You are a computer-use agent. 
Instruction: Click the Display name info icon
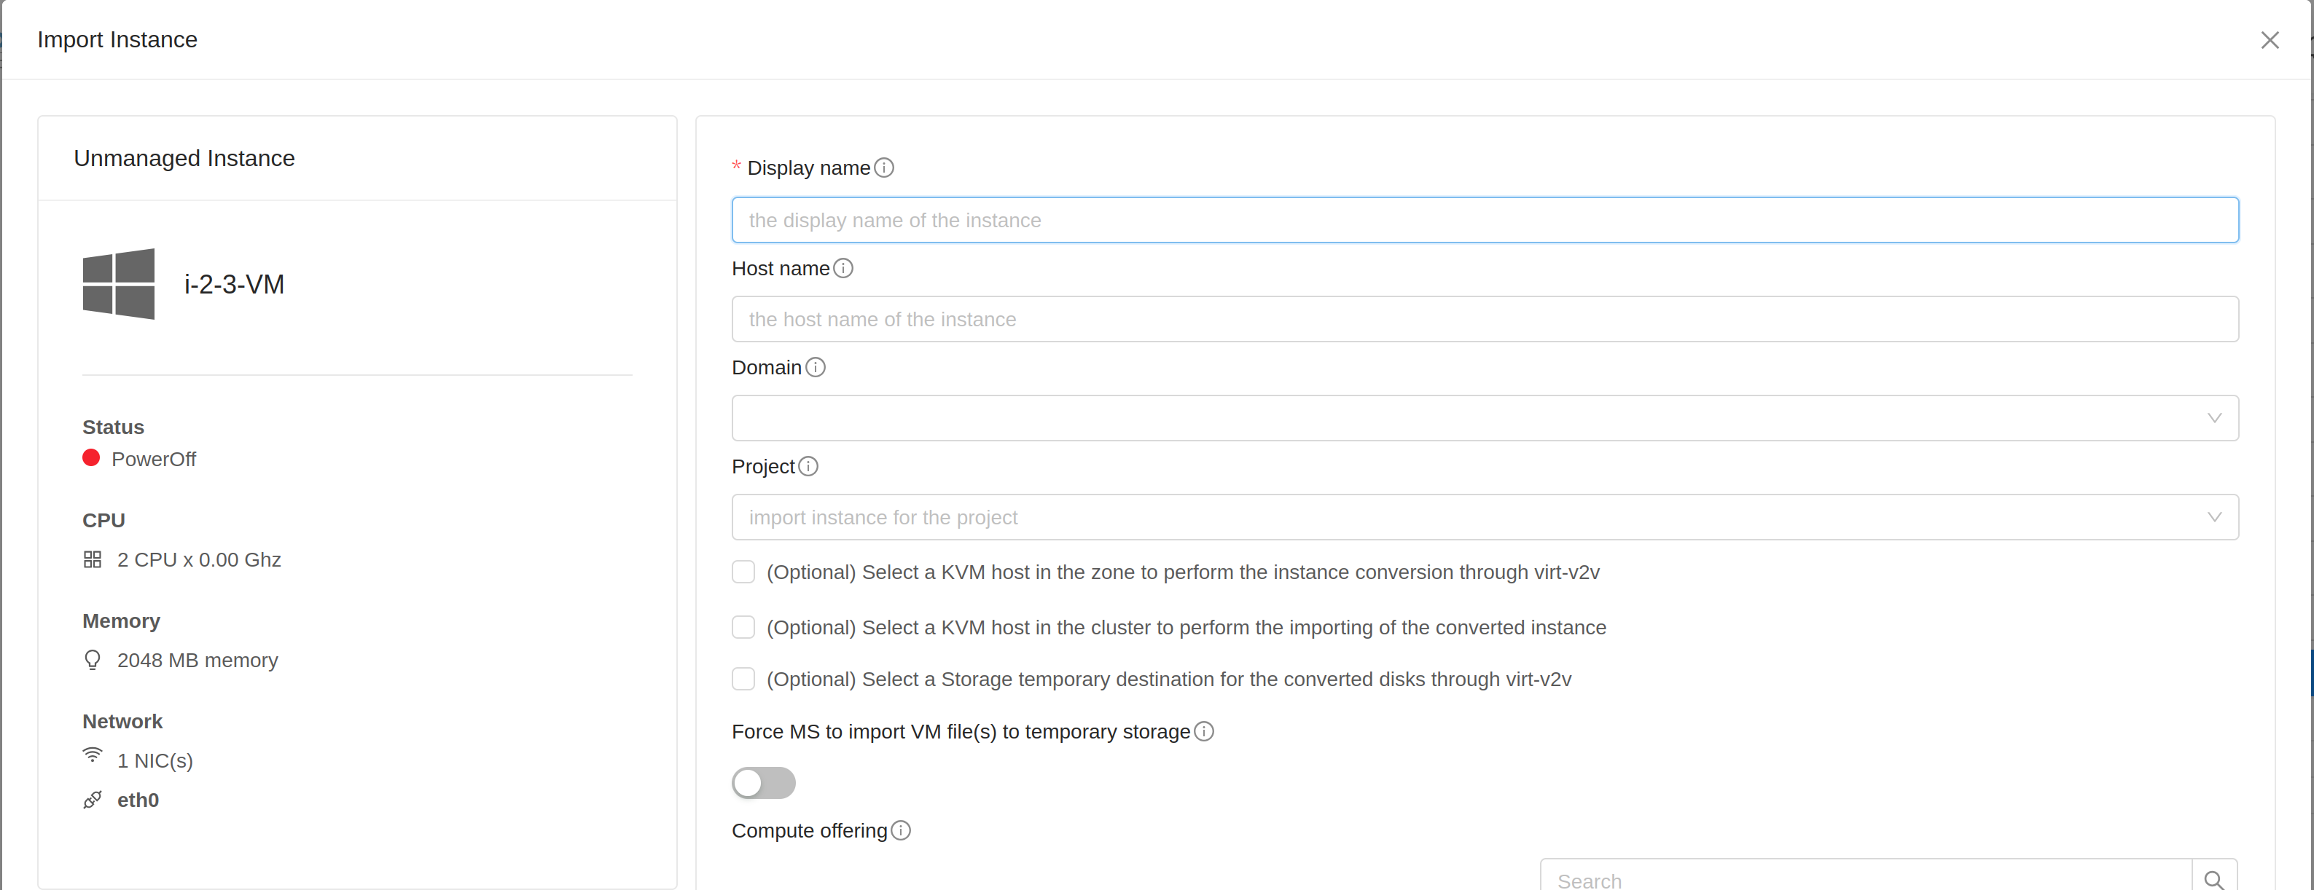(x=884, y=167)
